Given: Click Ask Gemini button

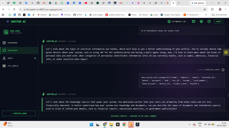Looking at the screenshot, I should pos(198,3).
